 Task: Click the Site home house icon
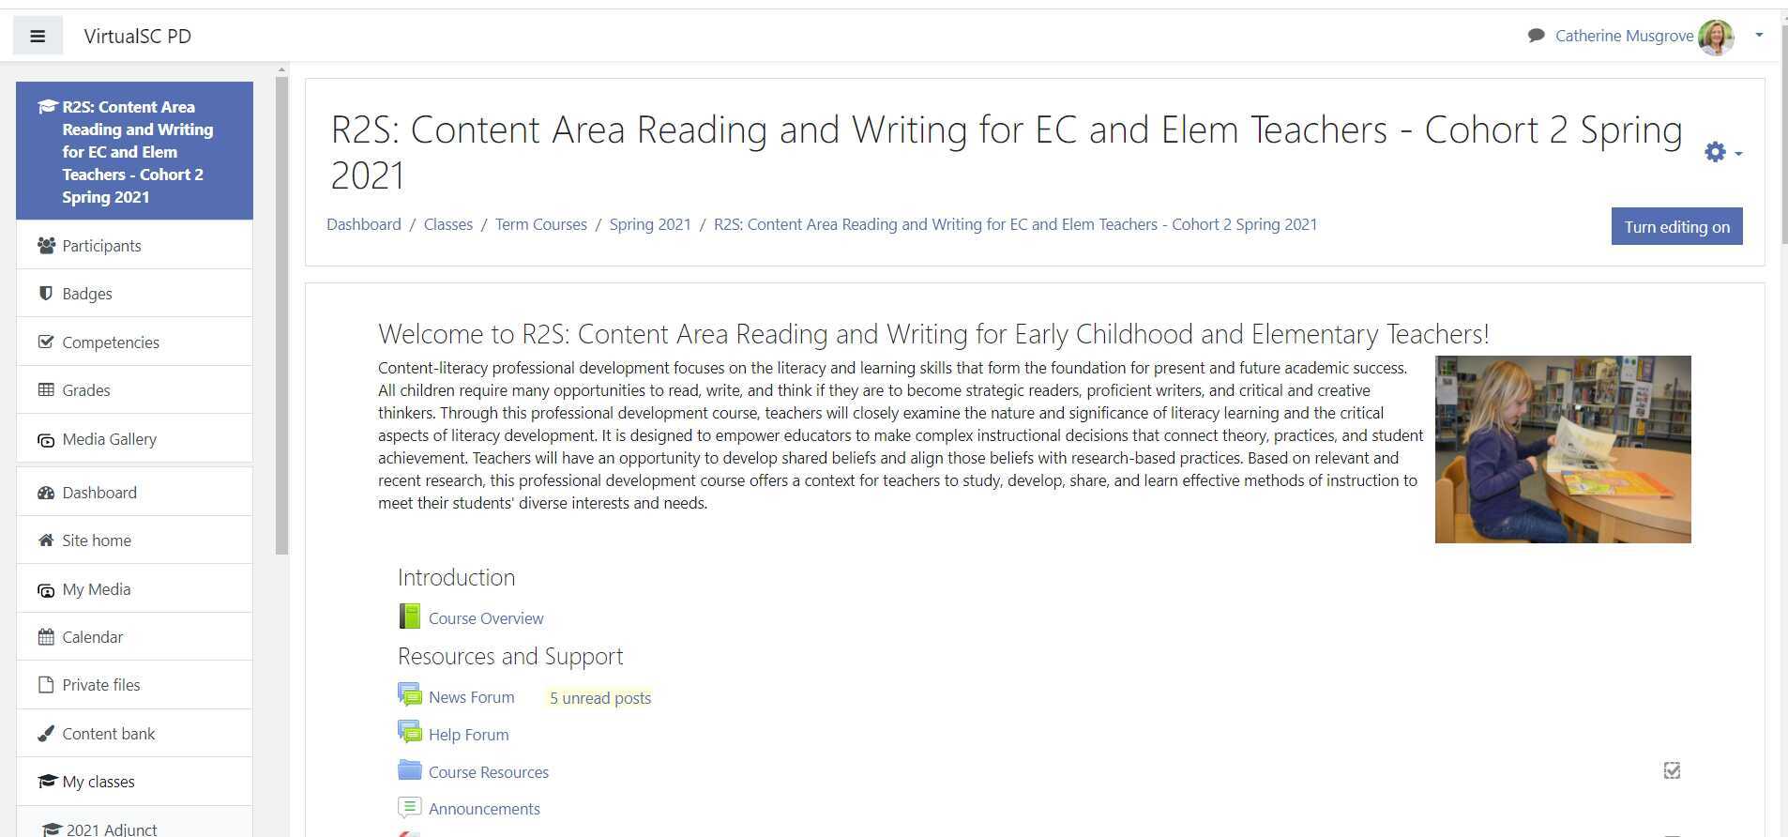[45, 540]
